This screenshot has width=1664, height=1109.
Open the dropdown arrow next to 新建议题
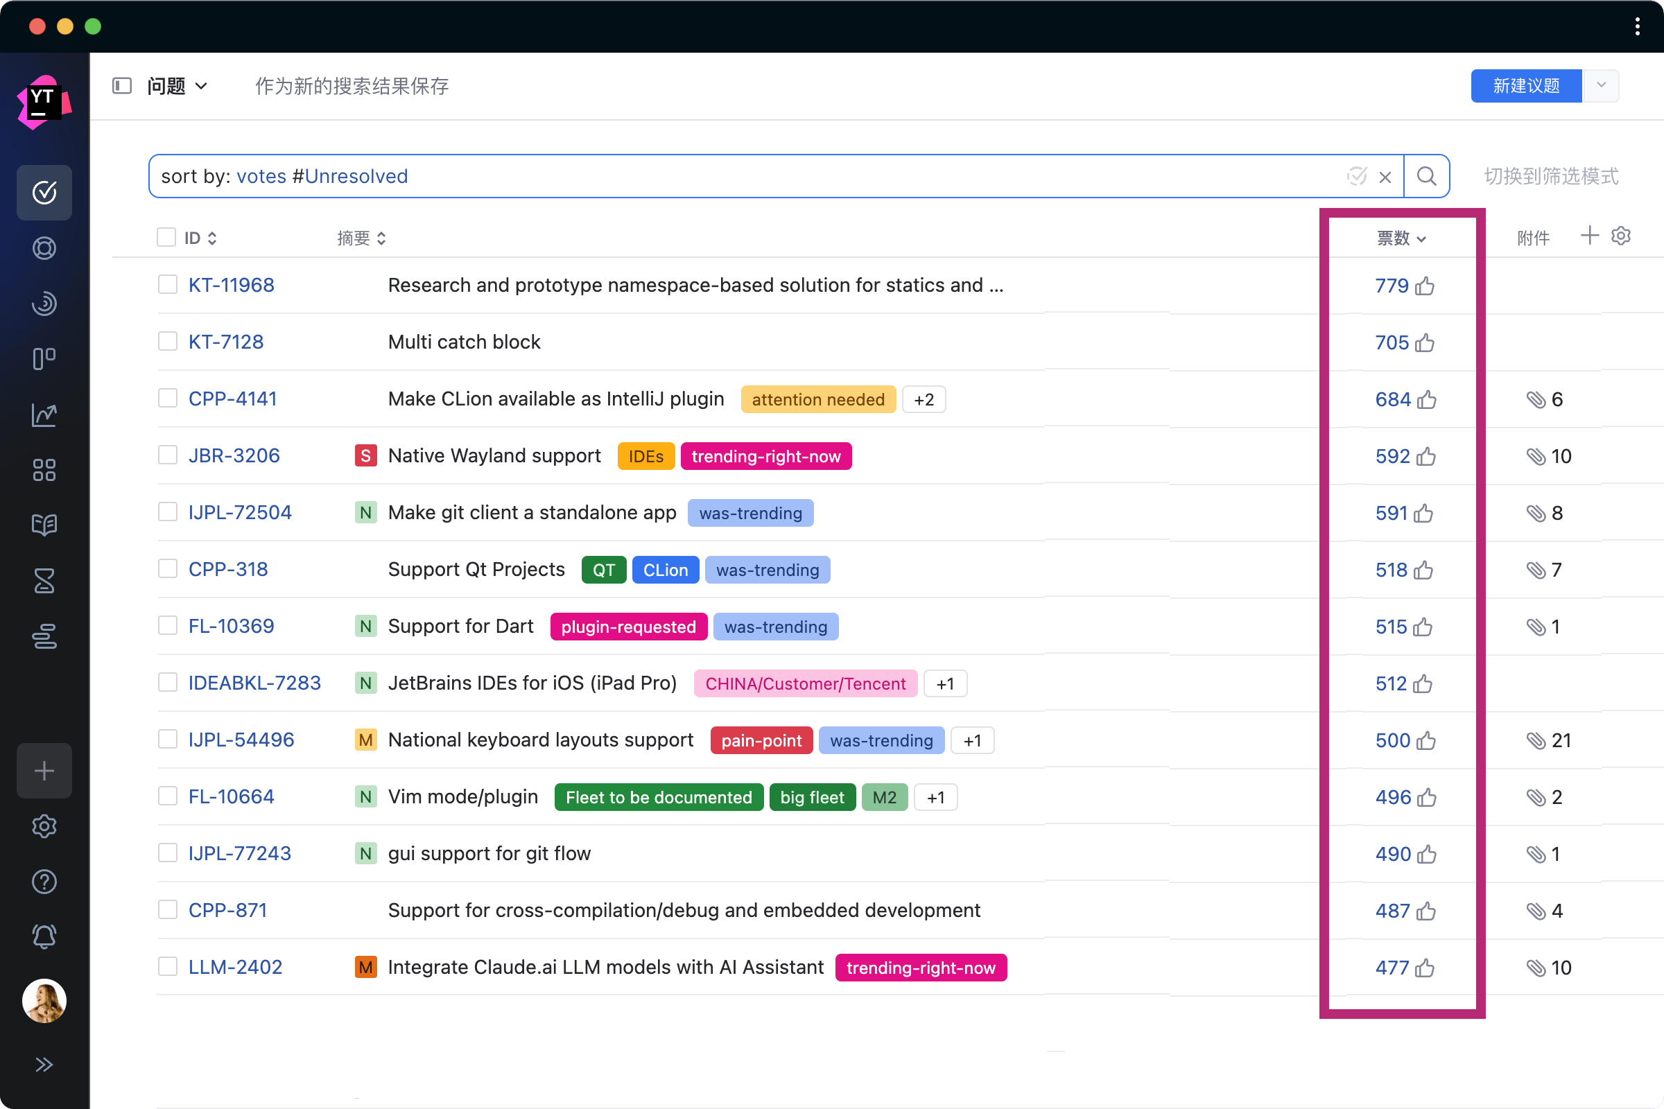(x=1601, y=85)
